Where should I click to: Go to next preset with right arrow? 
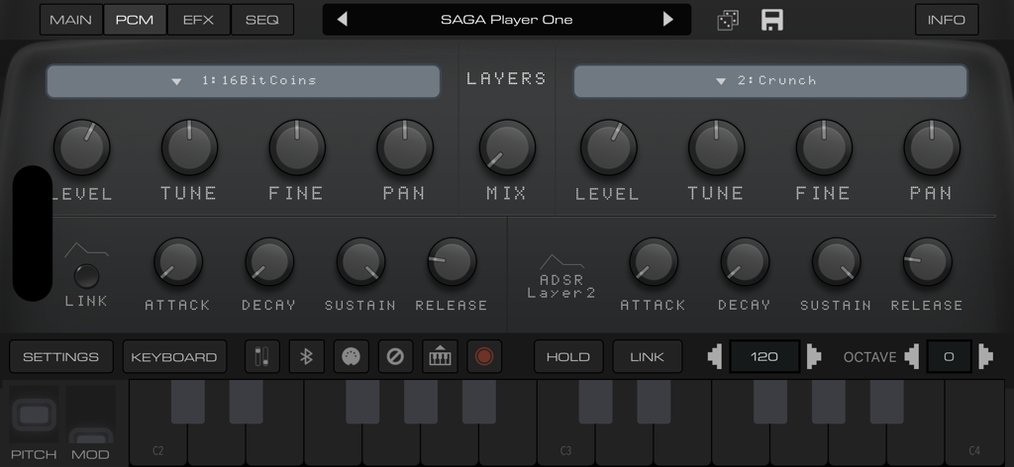[668, 20]
